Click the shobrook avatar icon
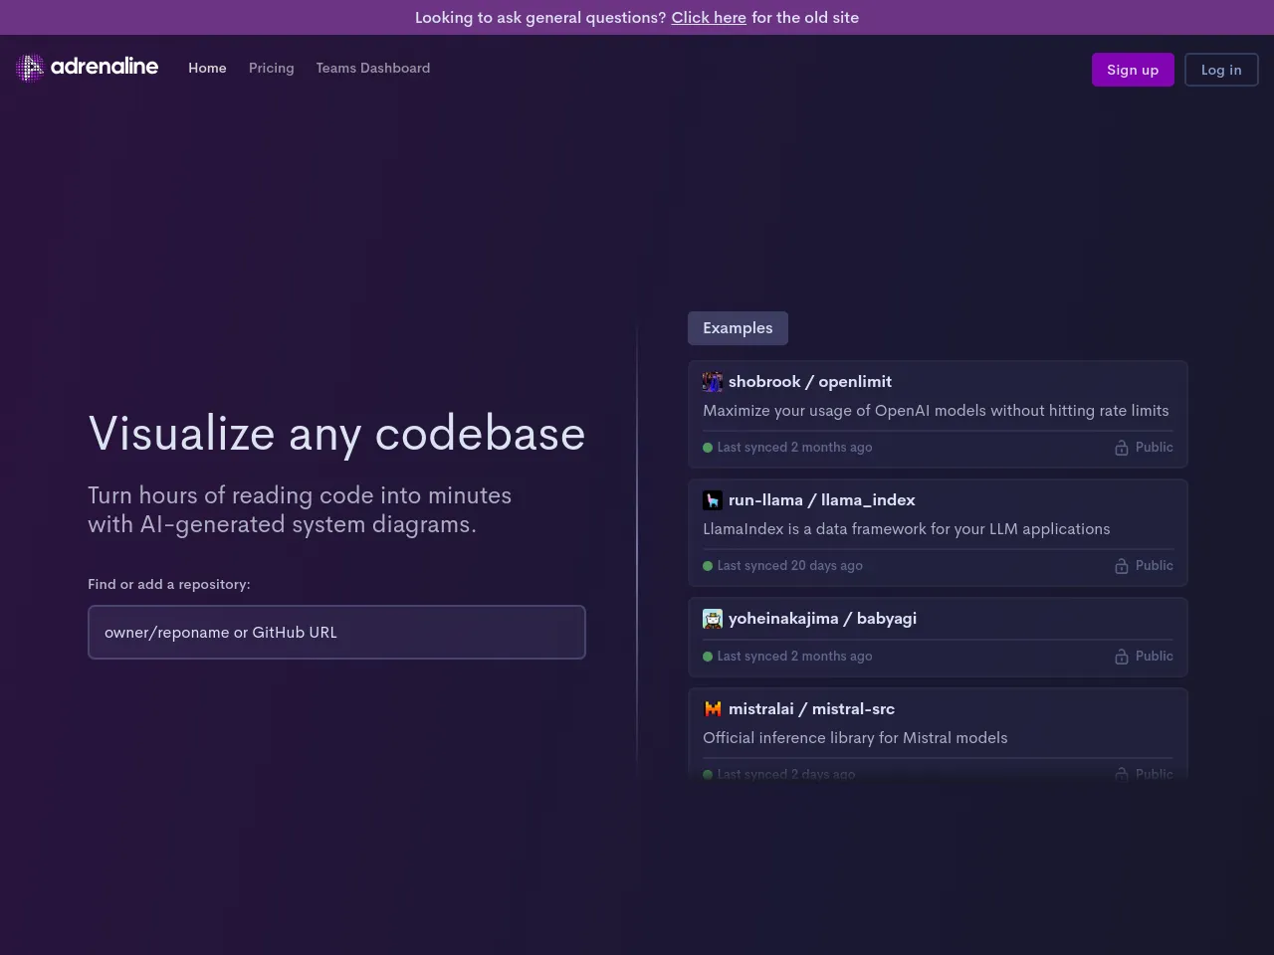 pyautogui.click(x=713, y=382)
